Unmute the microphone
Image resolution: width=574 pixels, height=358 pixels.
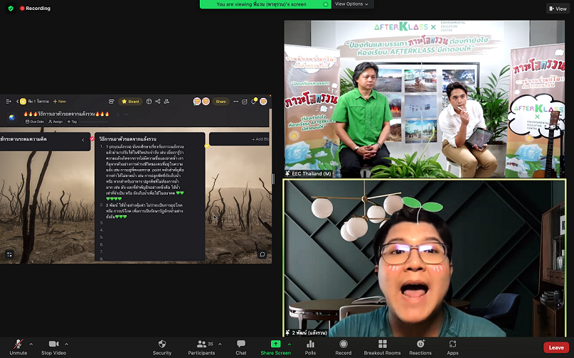[18, 345]
